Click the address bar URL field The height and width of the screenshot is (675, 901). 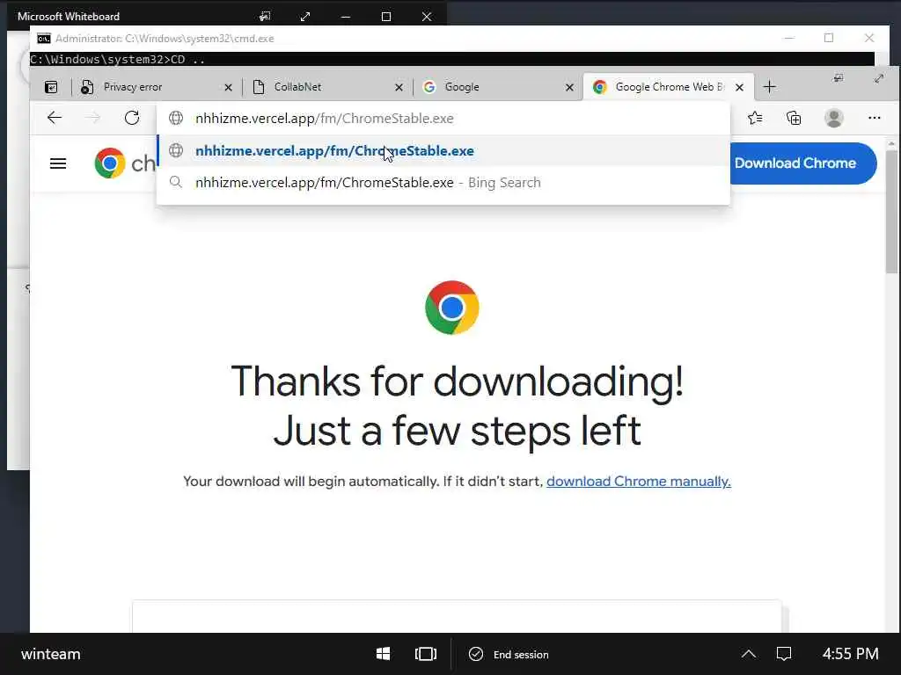[443, 119]
